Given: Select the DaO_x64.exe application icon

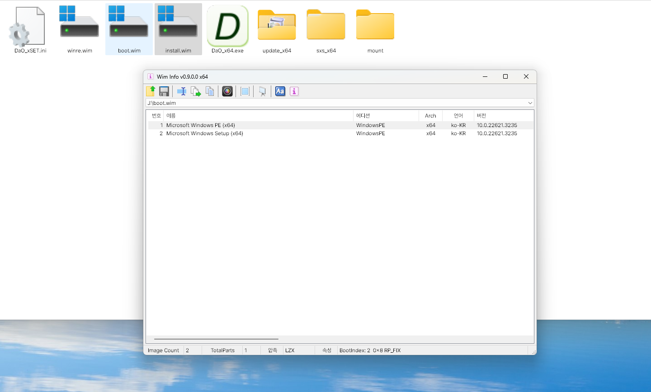Looking at the screenshot, I should 227,29.
